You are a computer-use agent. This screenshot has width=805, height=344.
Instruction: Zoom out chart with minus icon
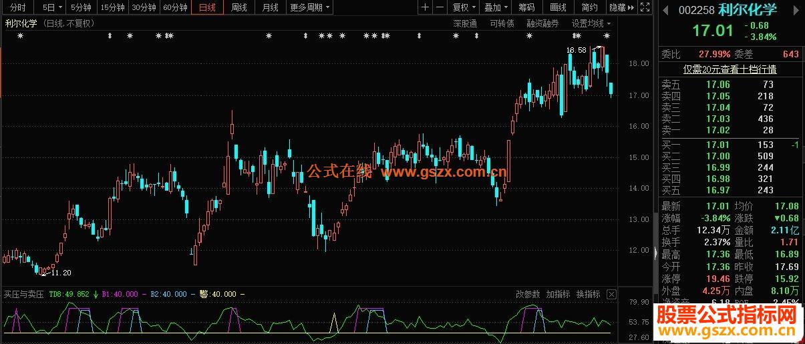pos(440,8)
